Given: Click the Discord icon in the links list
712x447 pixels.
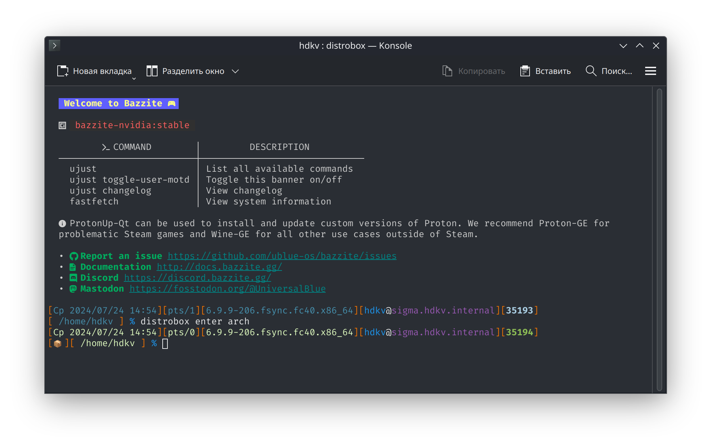Looking at the screenshot, I should point(73,278).
